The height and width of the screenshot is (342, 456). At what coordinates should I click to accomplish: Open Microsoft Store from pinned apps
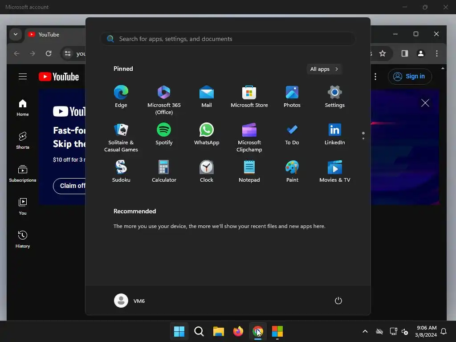249,97
